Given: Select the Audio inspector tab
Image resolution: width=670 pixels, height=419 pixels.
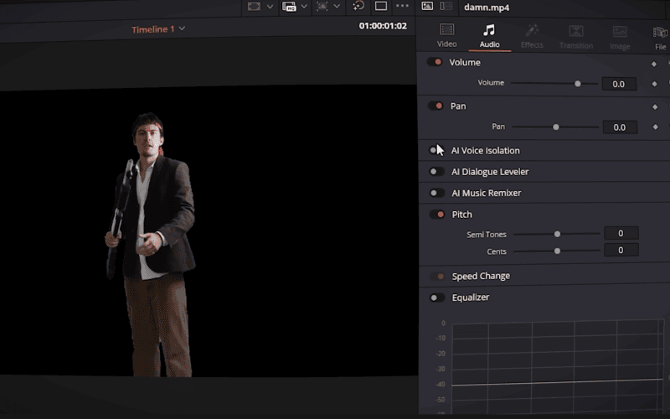Looking at the screenshot, I should [489, 36].
